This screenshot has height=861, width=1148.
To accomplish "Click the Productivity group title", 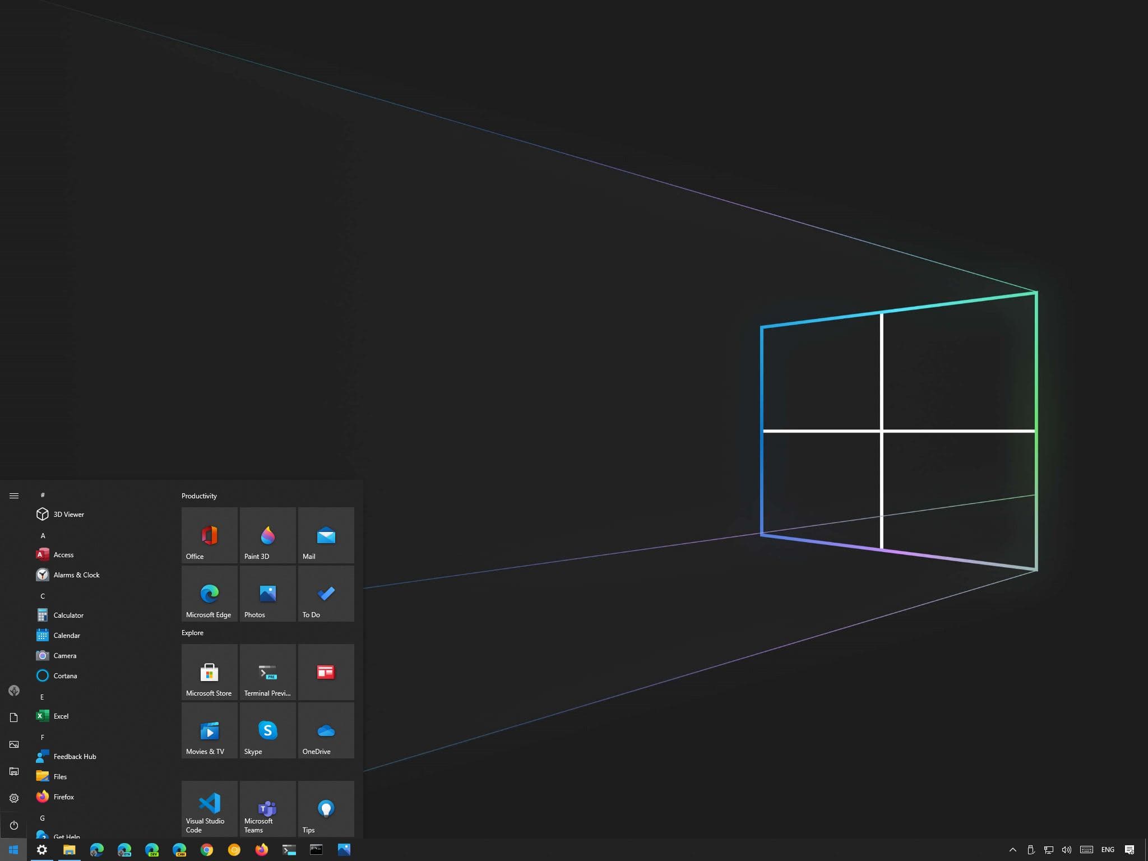I will tap(199, 496).
